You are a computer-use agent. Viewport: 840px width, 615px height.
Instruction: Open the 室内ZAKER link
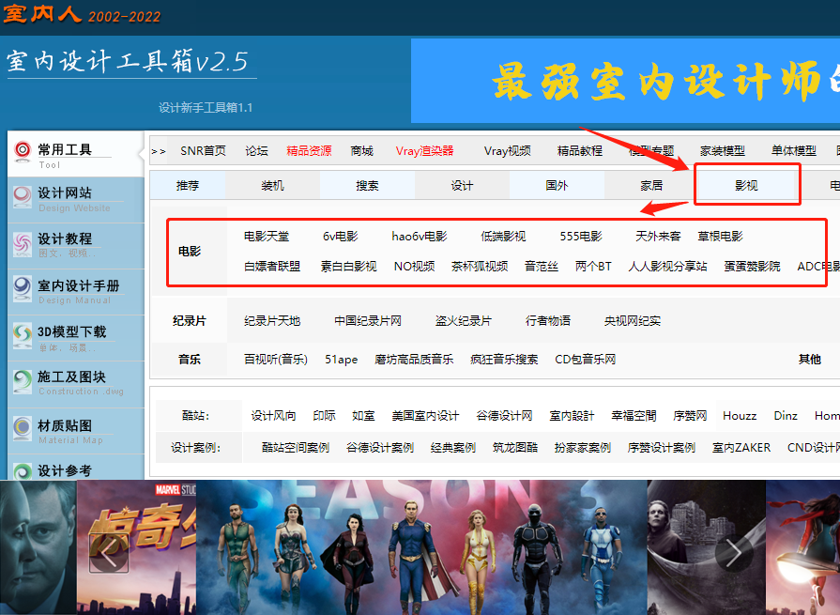click(x=741, y=447)
